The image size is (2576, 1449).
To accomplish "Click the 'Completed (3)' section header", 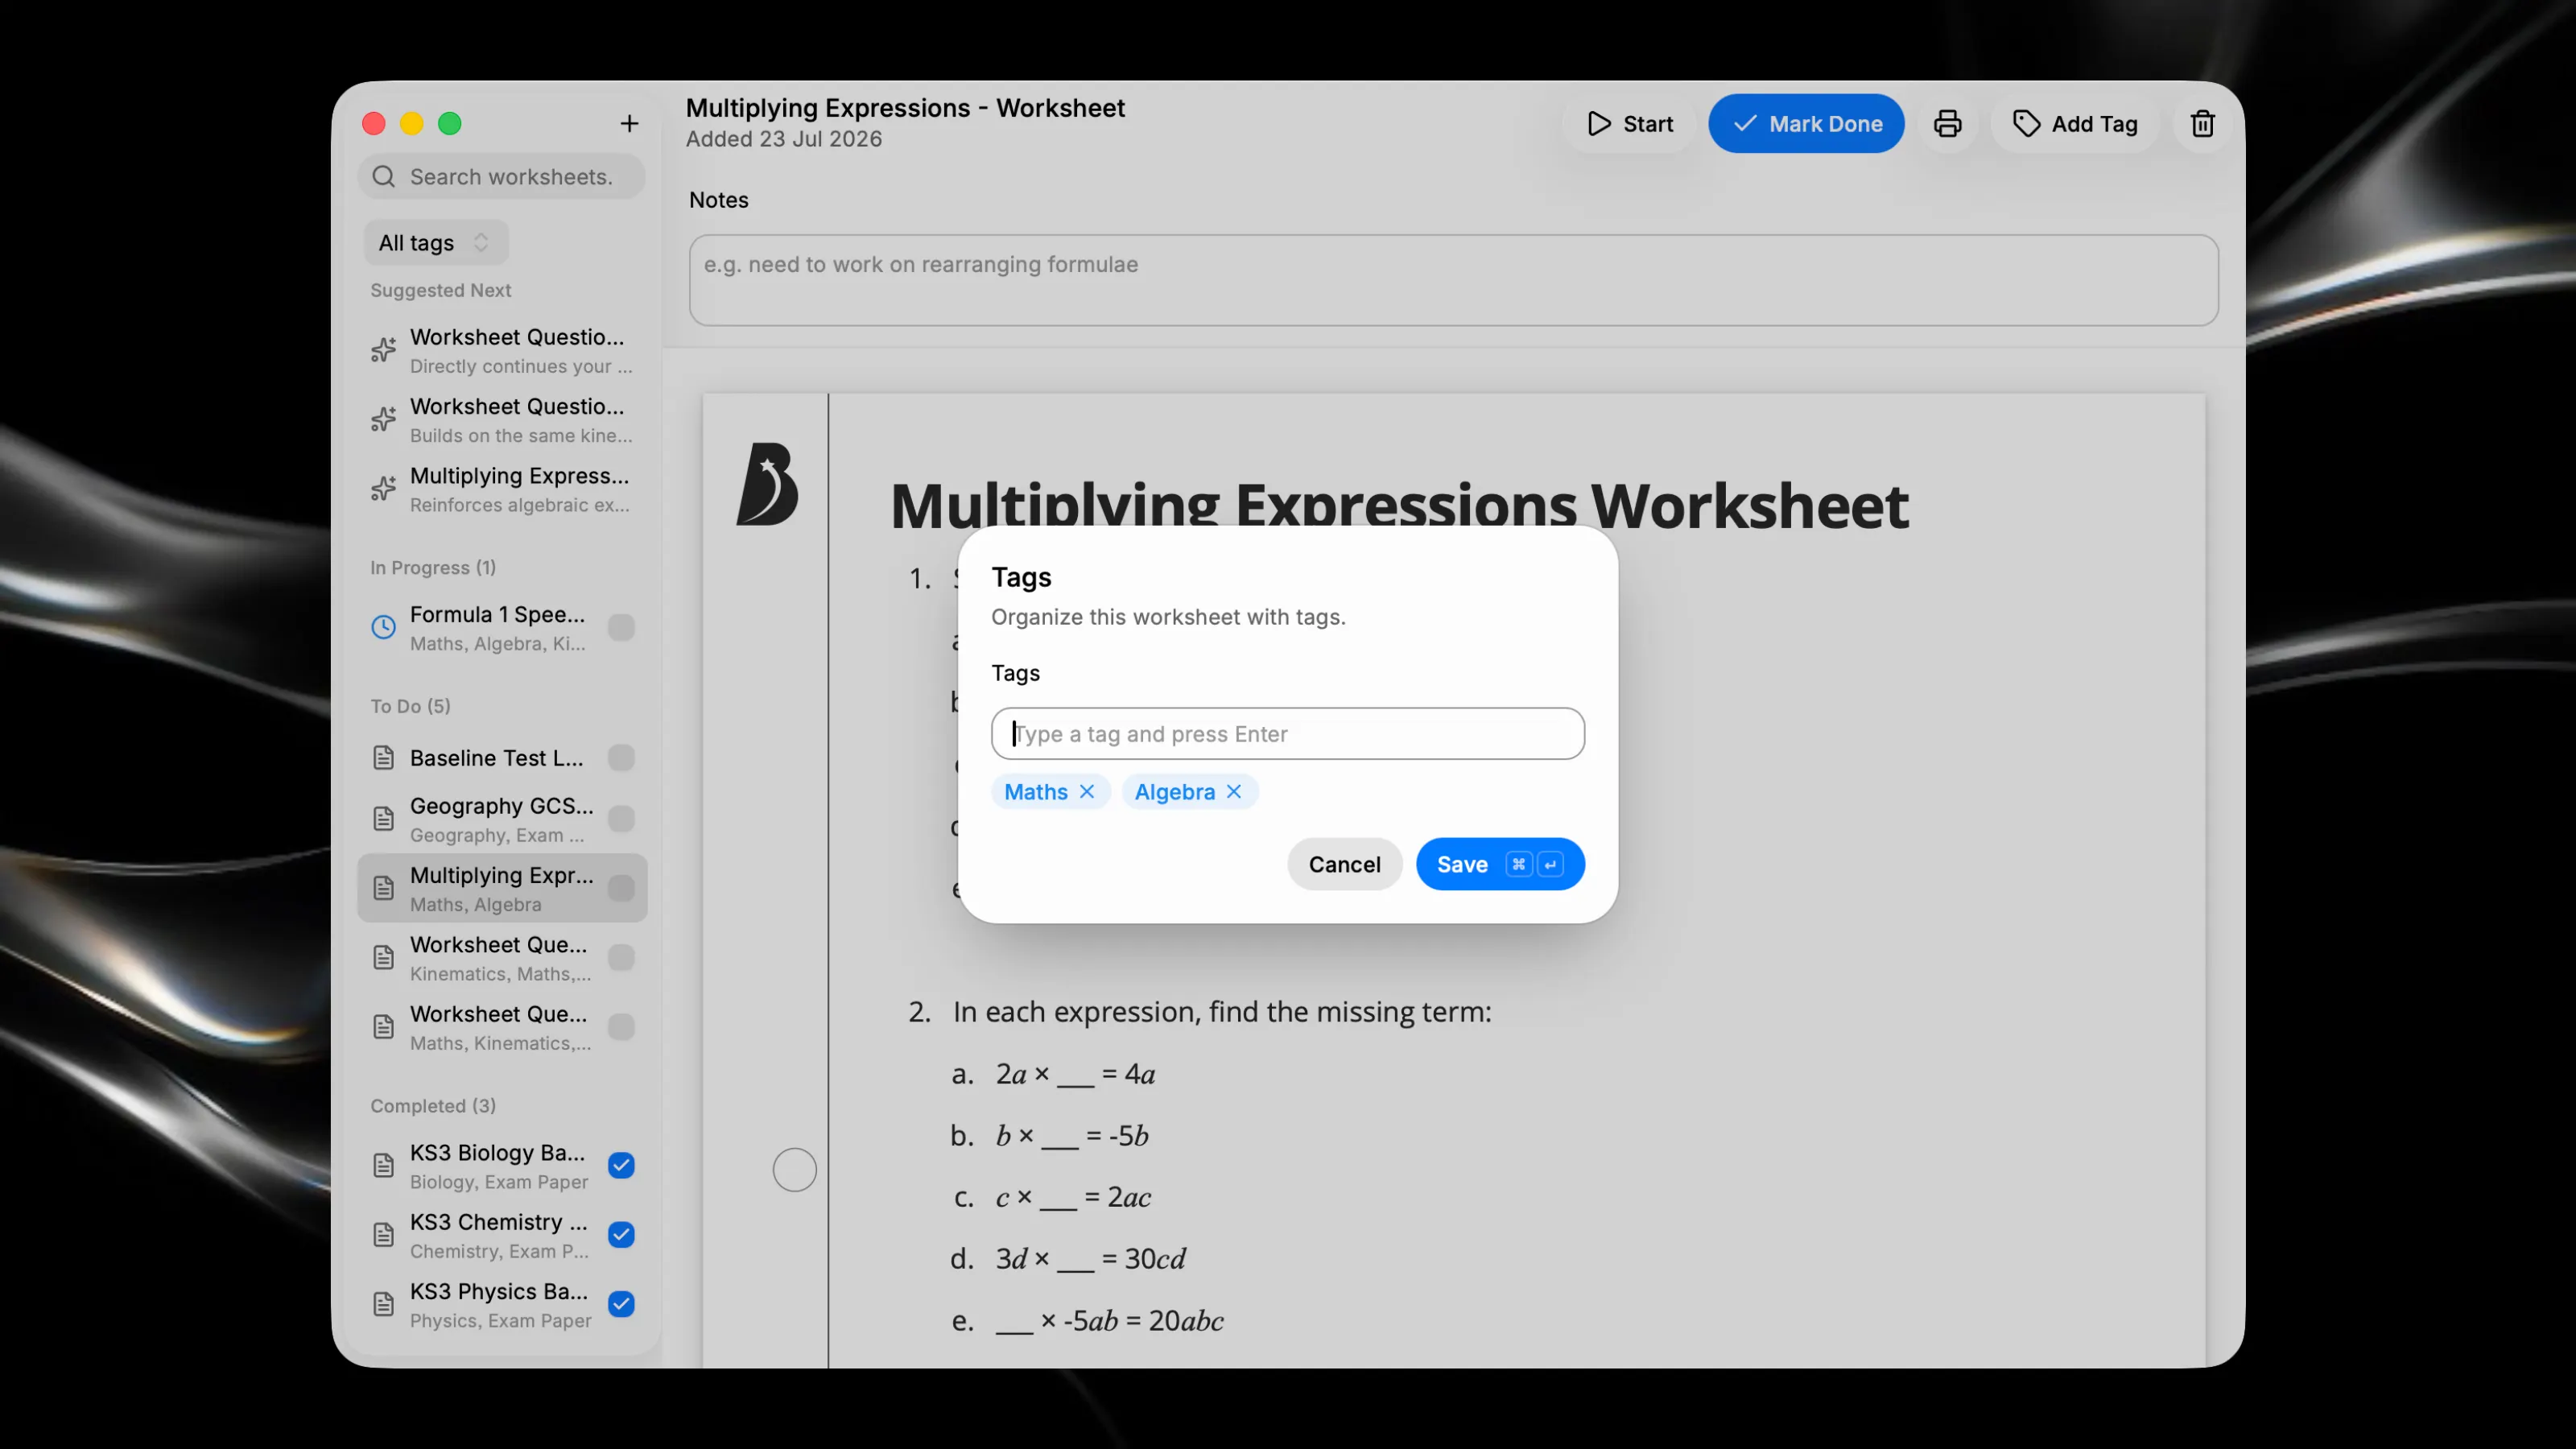I will coord(433,1106).
